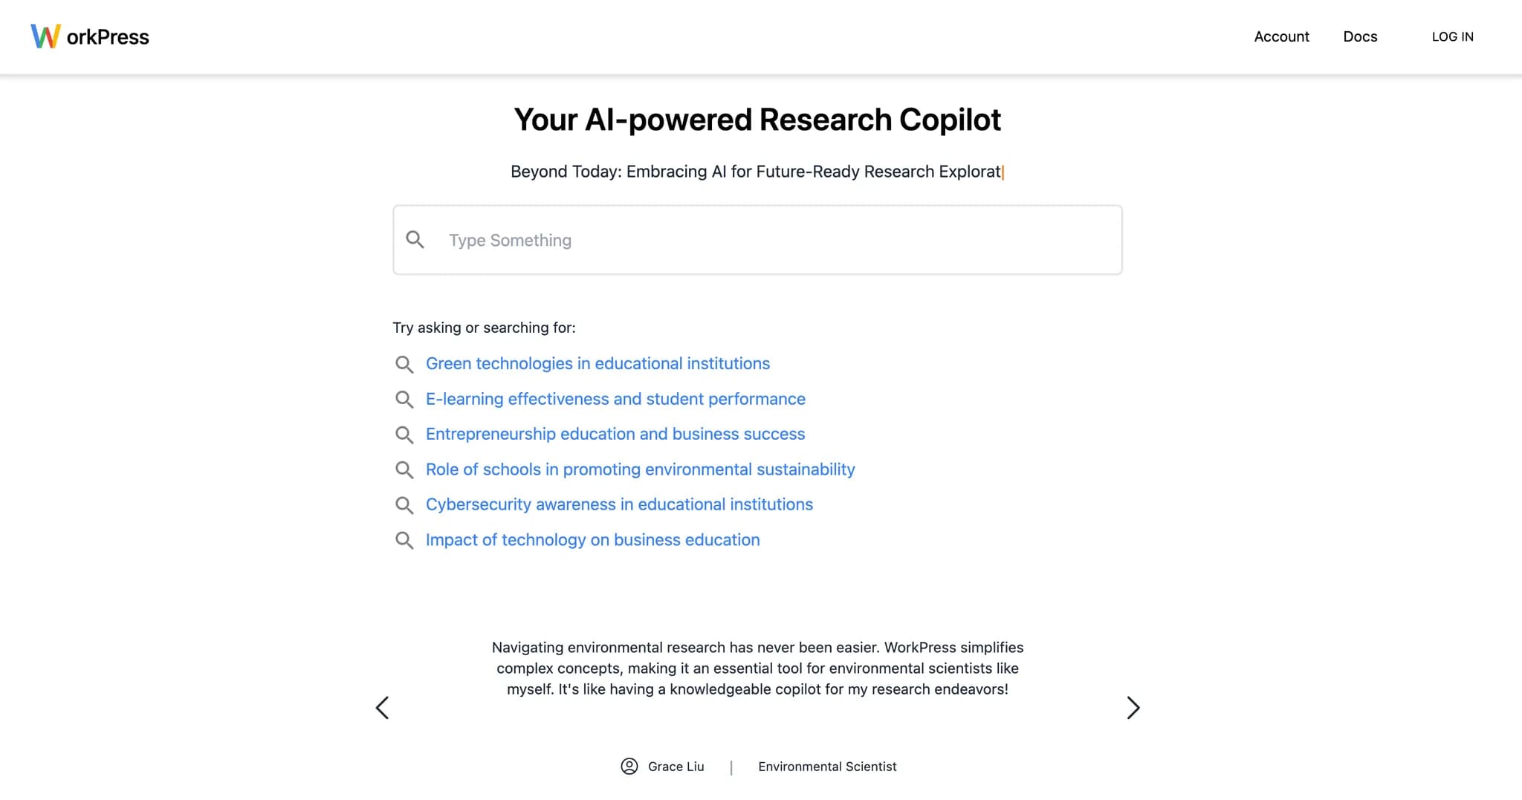Click the LOG IN button

pyautogui.click(x=1452, y=36)
